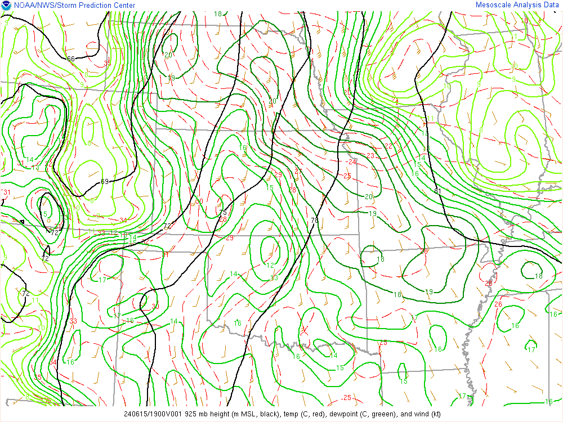Click the Mesoscale Analysis Data title
The height and width of the screenshot is (422, 563).
(518, 5)
